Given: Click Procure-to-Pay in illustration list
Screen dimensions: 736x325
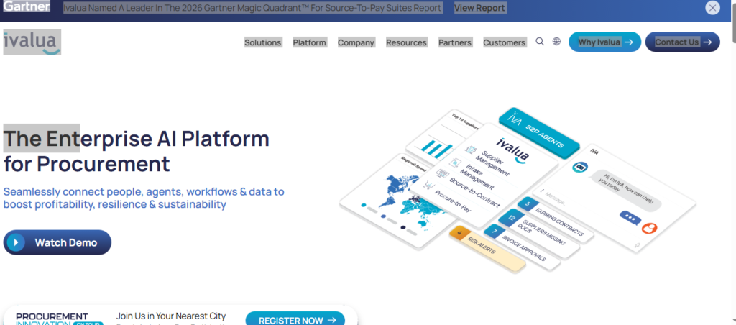Looking at the screenshot, I should pyautogui.click(x=452, y=201).
